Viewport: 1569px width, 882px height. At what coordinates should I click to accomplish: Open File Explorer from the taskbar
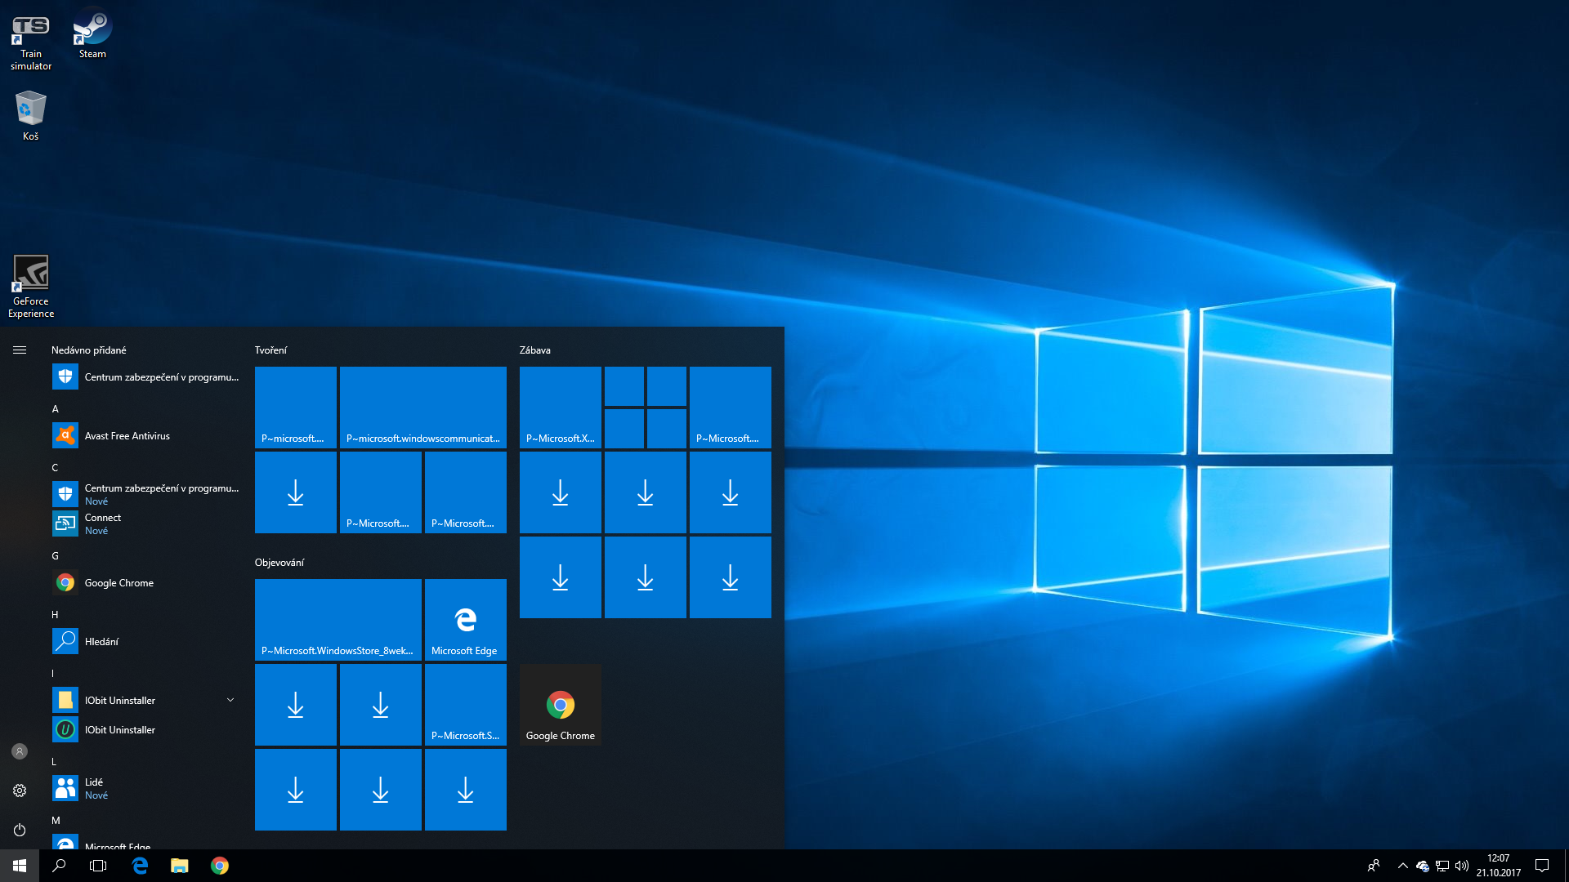[x=180, y=866]
